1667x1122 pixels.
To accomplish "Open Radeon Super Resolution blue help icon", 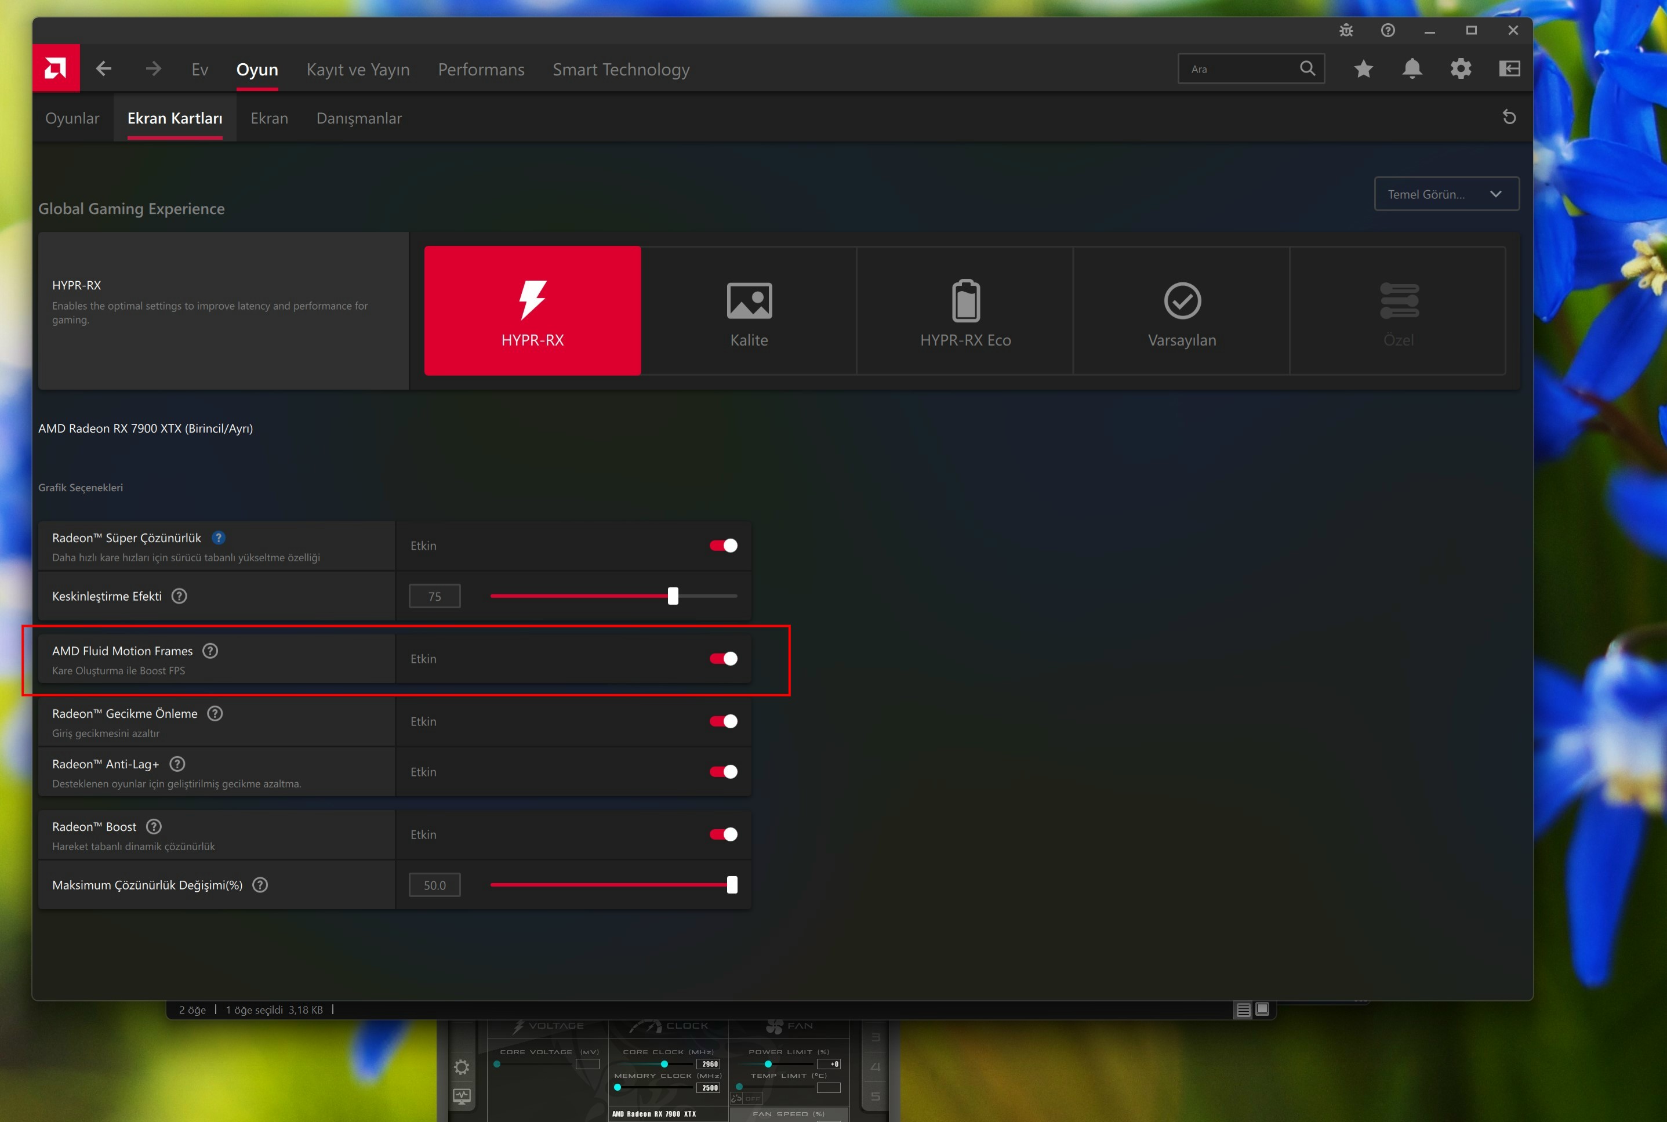I will coord(219,538).
